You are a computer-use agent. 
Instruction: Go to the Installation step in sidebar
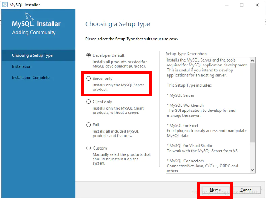click(22, 66)
